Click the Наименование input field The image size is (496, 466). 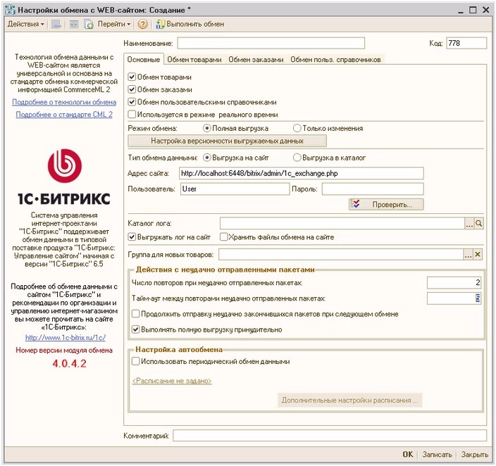[271, 43]
